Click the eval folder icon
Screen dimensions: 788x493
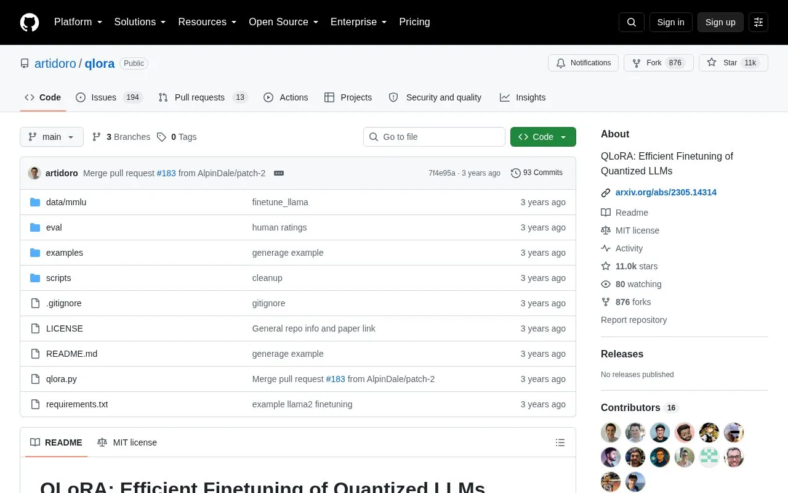pyautogui.click(x=35, y=227)
